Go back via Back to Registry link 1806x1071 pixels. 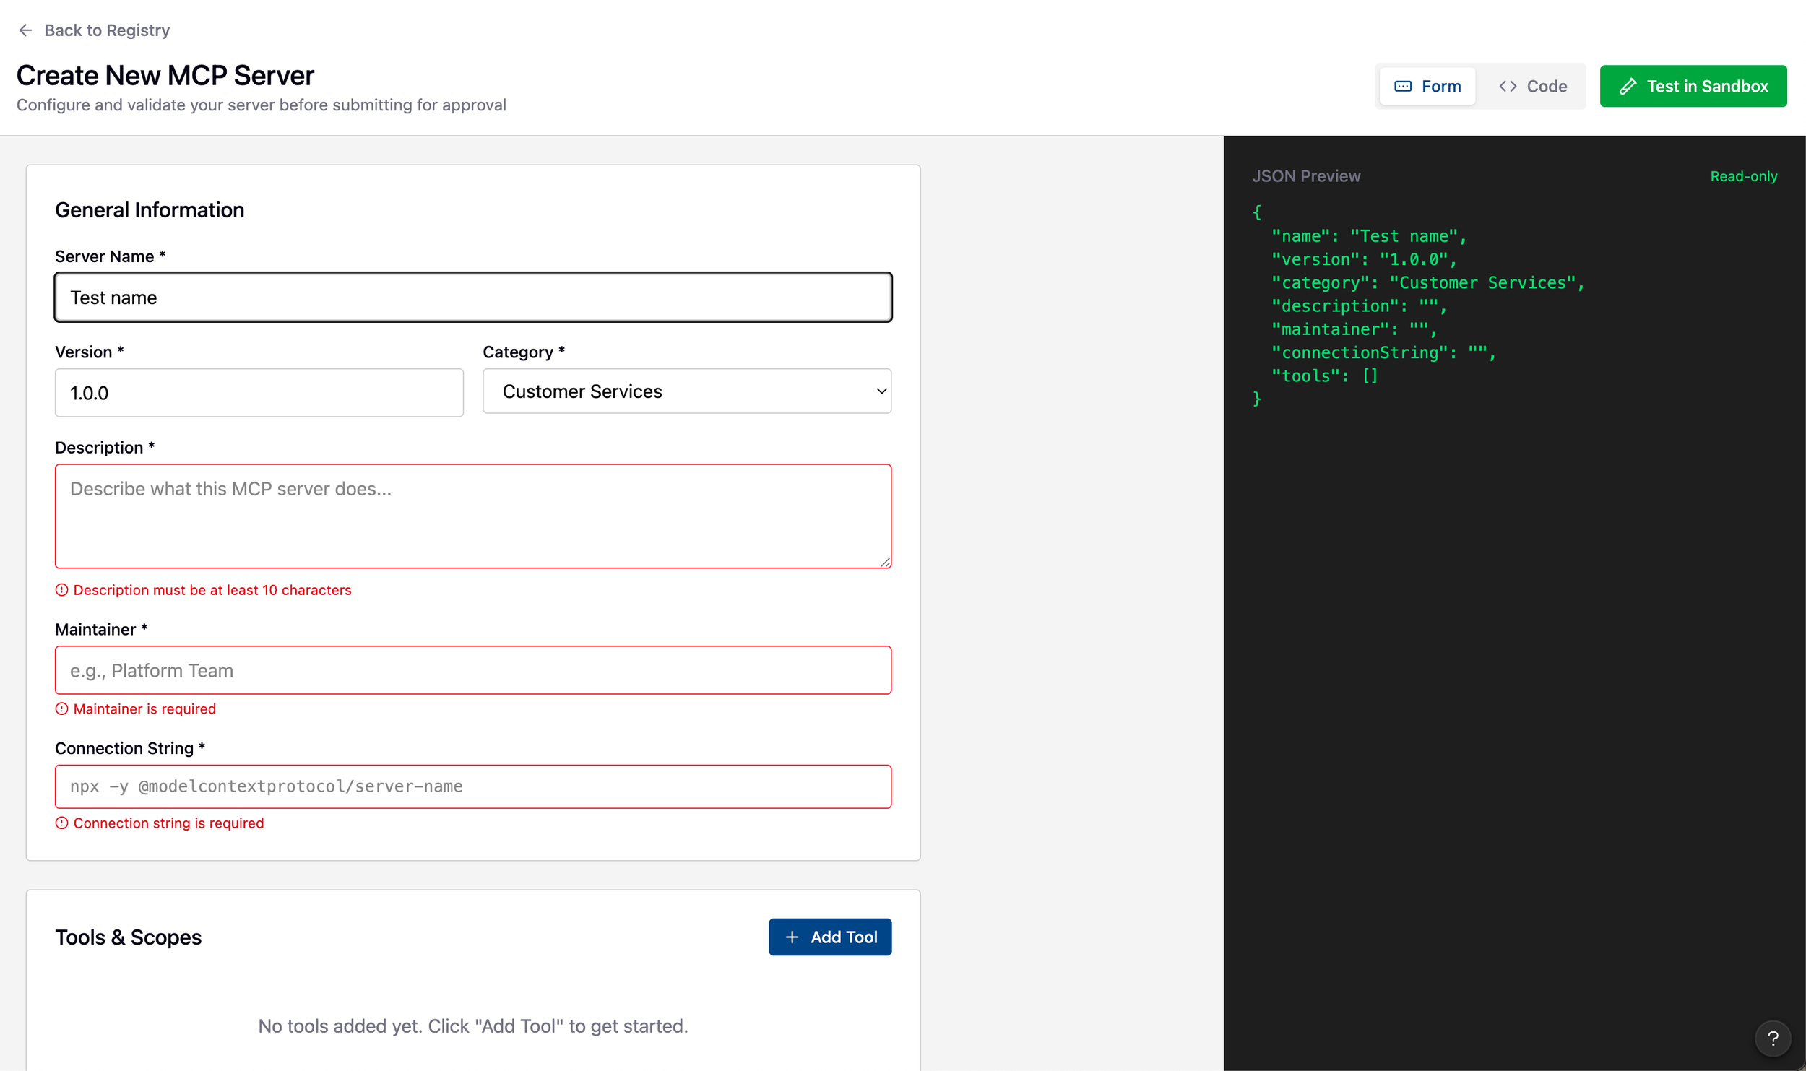[x=107, y=30]
